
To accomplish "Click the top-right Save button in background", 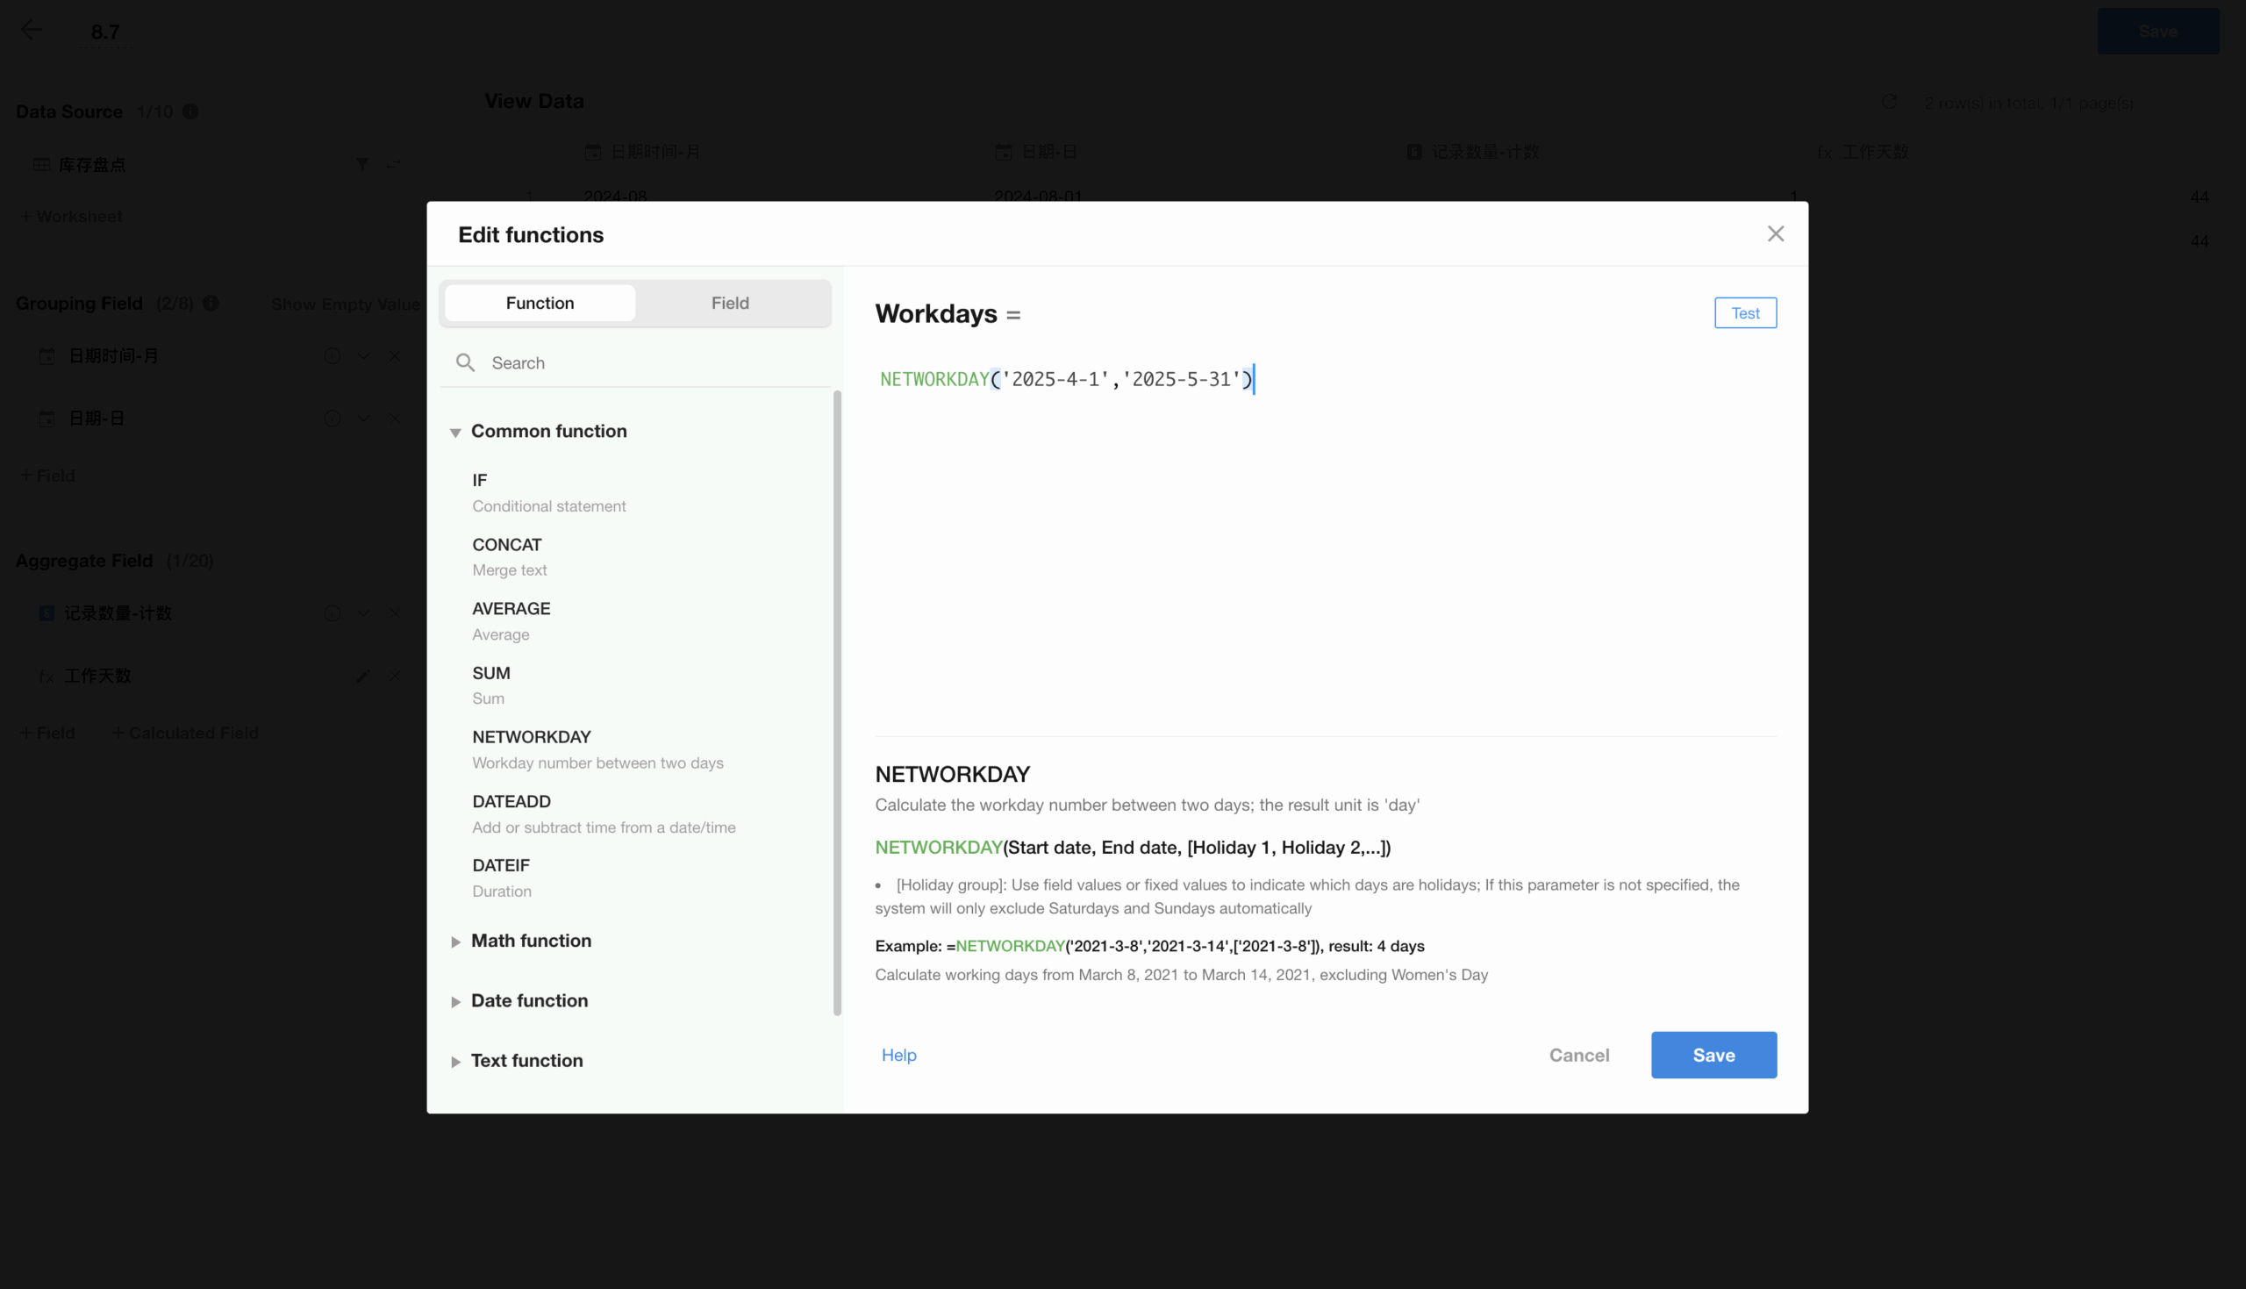I will point(2157,31).
